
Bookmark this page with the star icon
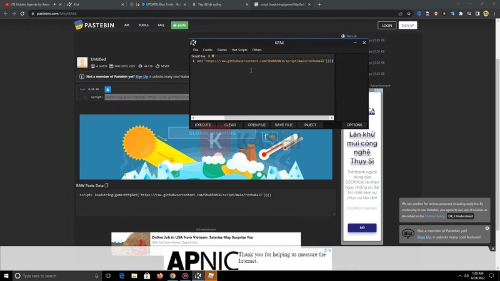409,13
